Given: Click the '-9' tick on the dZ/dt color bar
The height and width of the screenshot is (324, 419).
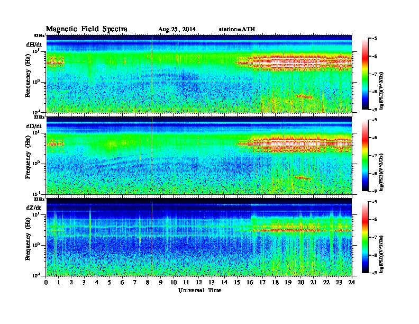Looking at the screenshot, I should tap(375, 273).
